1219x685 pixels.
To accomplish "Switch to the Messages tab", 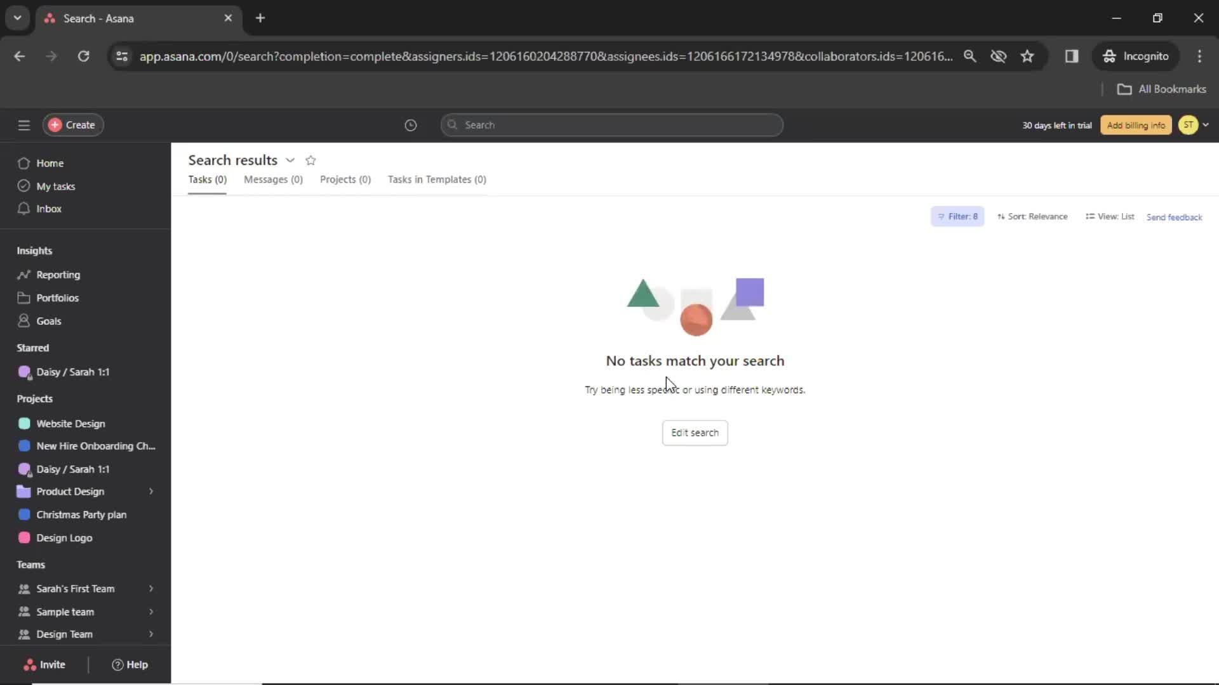I will click(x=273, y=178).
